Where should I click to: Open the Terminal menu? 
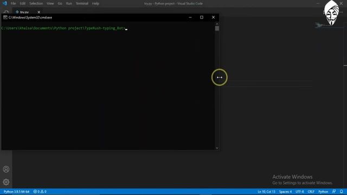click(x=82, y=4)
